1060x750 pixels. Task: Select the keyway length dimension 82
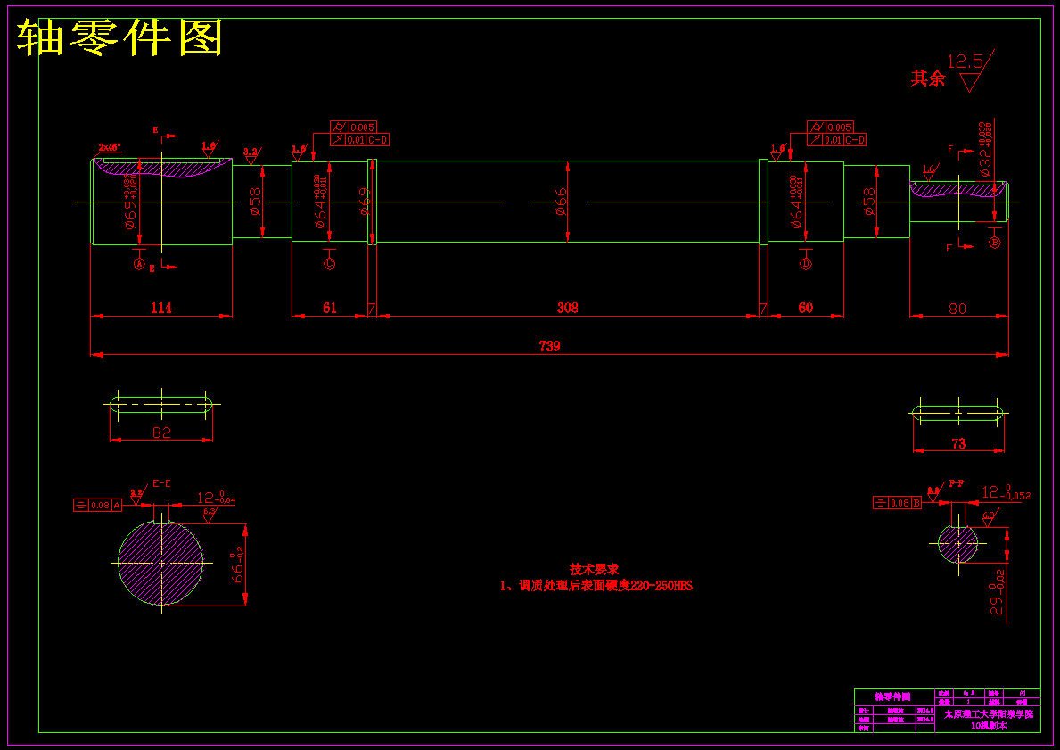click(x=161, y=433)
